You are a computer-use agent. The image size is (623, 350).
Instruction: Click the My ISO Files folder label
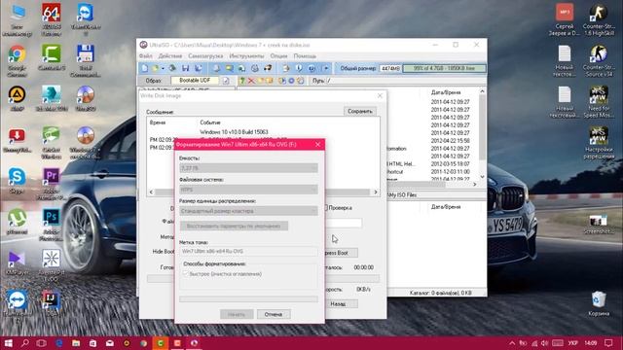click(403, 194)
